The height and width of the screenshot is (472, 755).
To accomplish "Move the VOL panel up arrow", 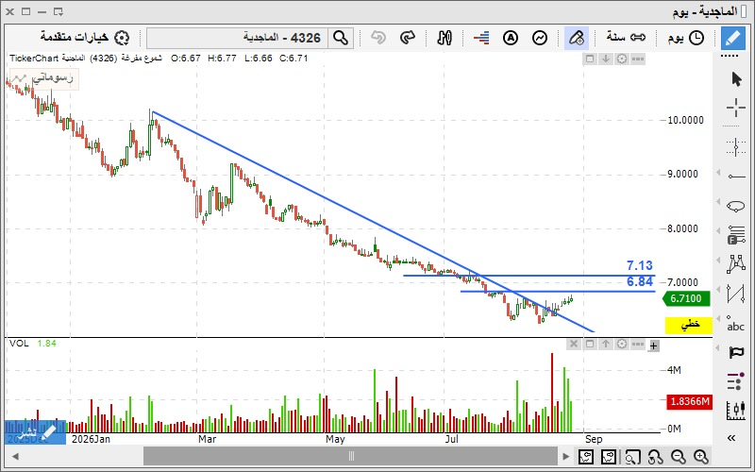I will tap(606, 344).
